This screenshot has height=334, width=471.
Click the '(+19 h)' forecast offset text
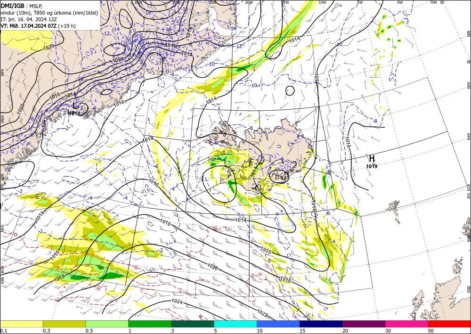pos(67,26)
